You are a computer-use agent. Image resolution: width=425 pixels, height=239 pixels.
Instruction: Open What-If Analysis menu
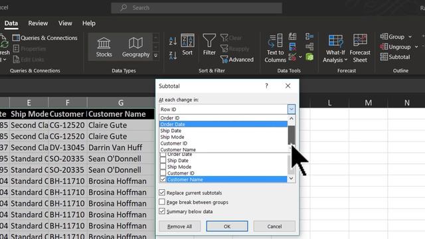tap(335, 48)
